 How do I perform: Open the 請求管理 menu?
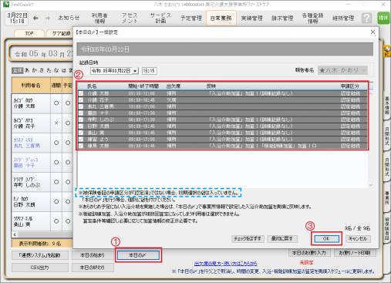click(x=282, y=19)
